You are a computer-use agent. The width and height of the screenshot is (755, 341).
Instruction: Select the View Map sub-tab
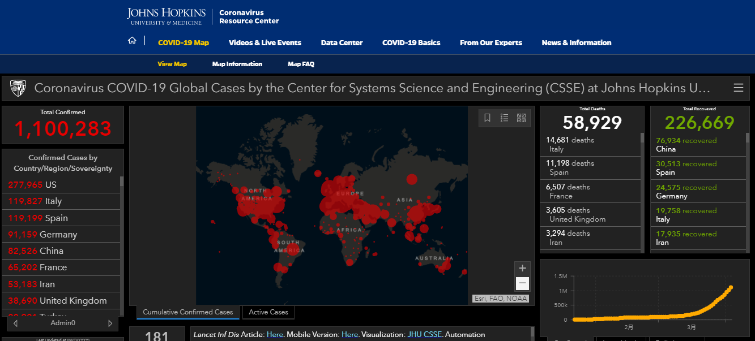[172, 64]
